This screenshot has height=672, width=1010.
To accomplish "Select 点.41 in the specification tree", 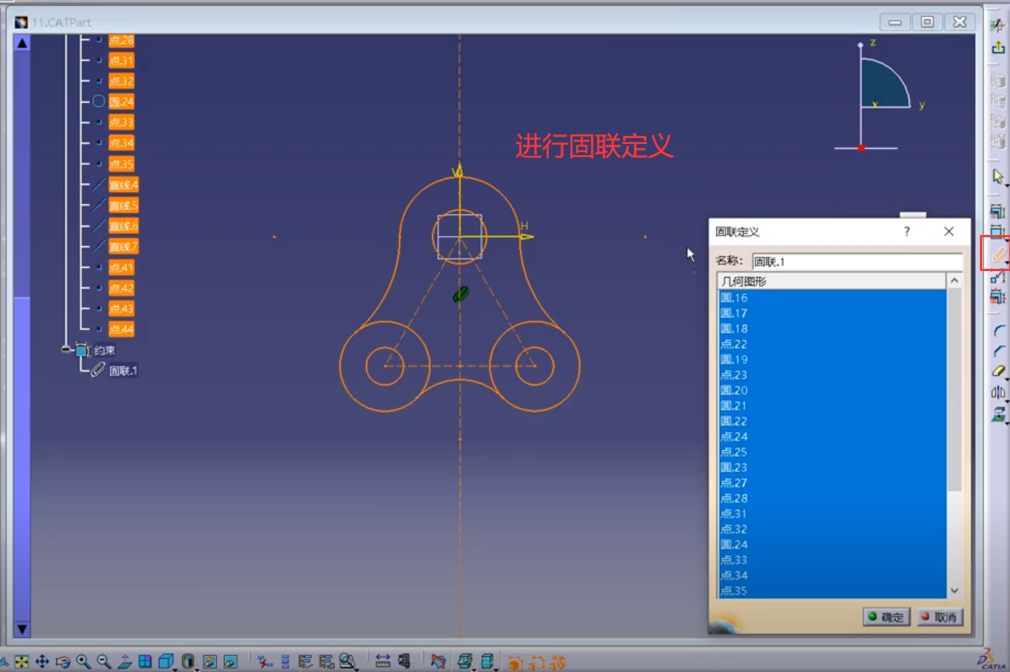I will click(121, 267).
